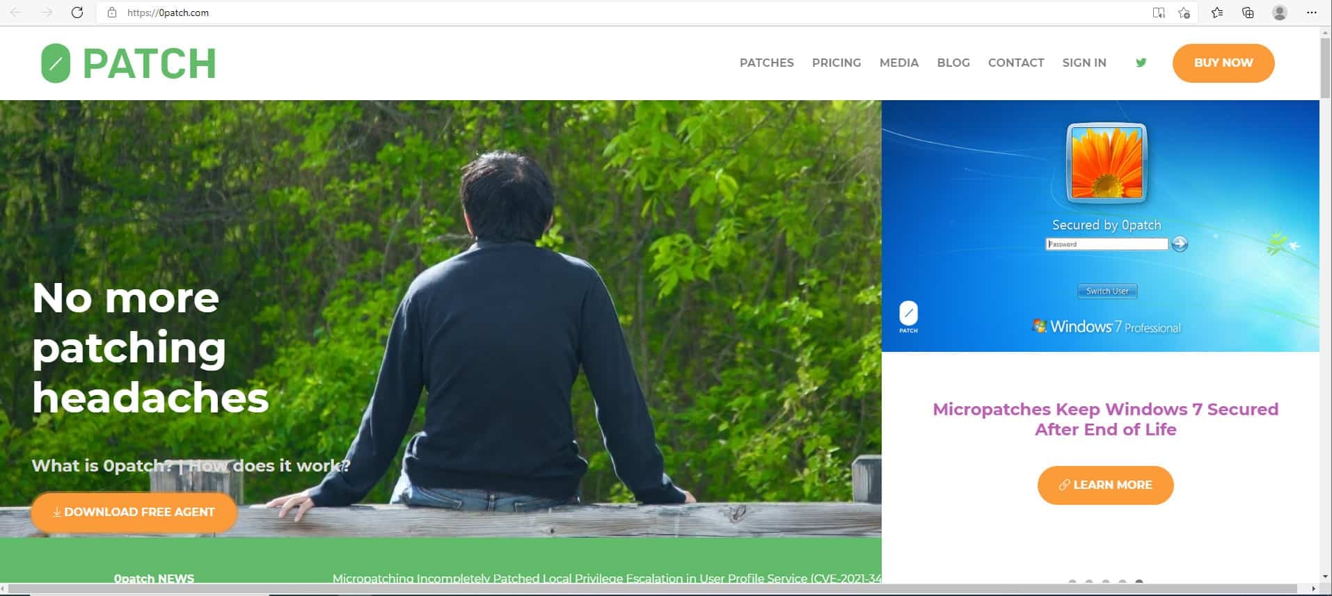The height and width of the screenshot is (596, 1332).
Task: Reload the page with the refresh icon
Action: (77, 13)
